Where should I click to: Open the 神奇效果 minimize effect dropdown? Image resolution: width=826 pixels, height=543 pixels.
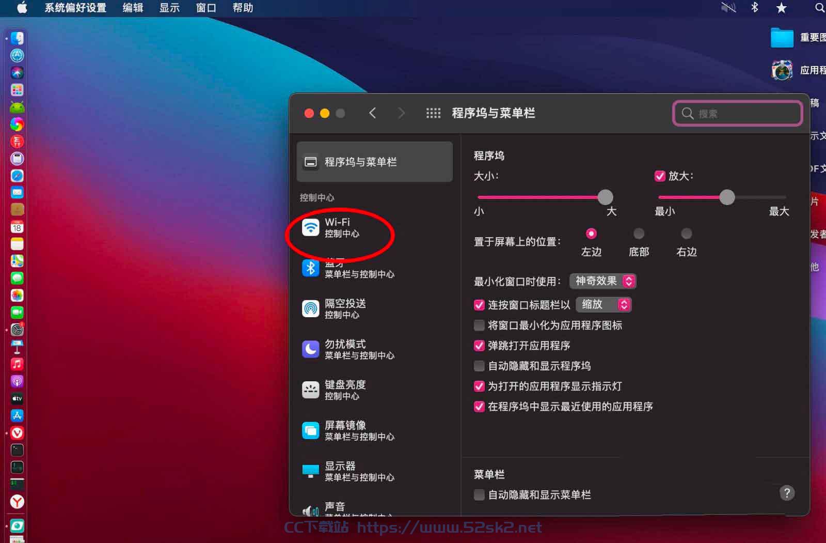point(602,281)
